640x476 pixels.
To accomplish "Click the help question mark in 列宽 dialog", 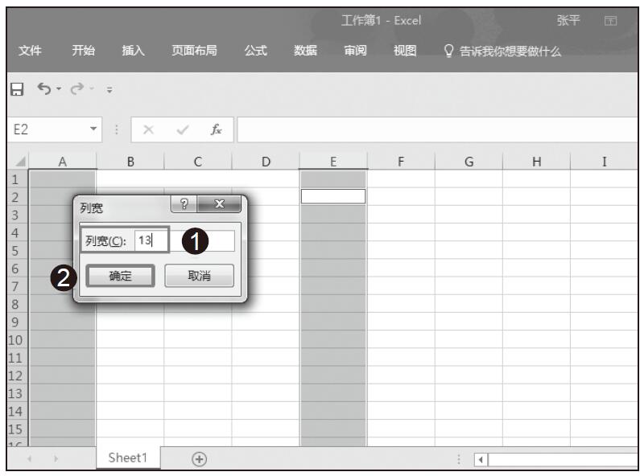I will [184, 206].
